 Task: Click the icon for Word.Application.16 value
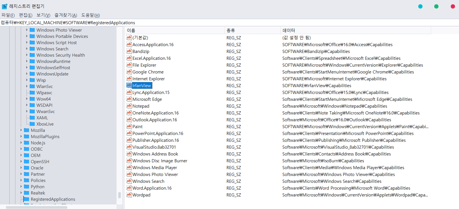[x=129, y=188]
